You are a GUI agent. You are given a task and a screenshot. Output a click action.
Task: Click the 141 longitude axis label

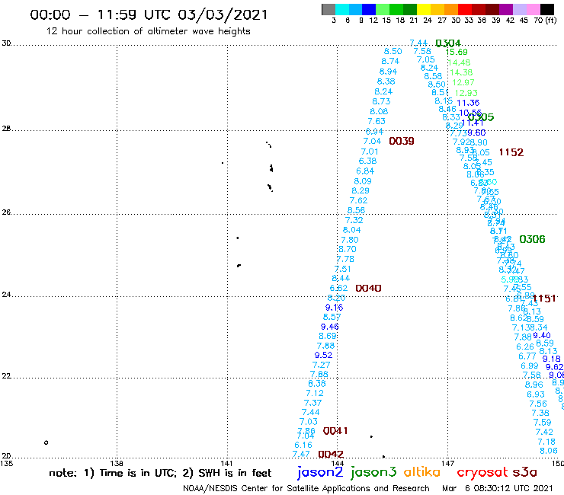(227, 463)
